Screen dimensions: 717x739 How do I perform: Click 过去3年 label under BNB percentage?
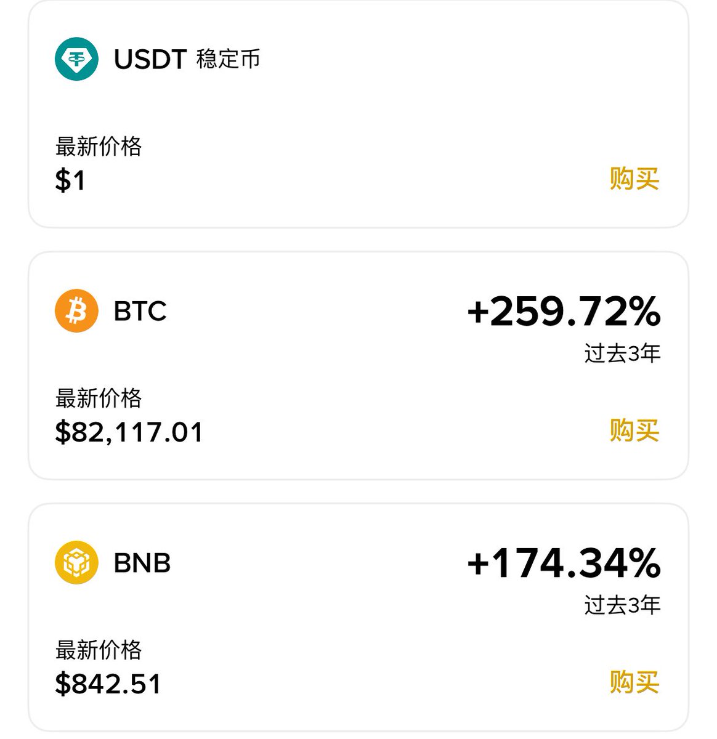pos(622,605)
